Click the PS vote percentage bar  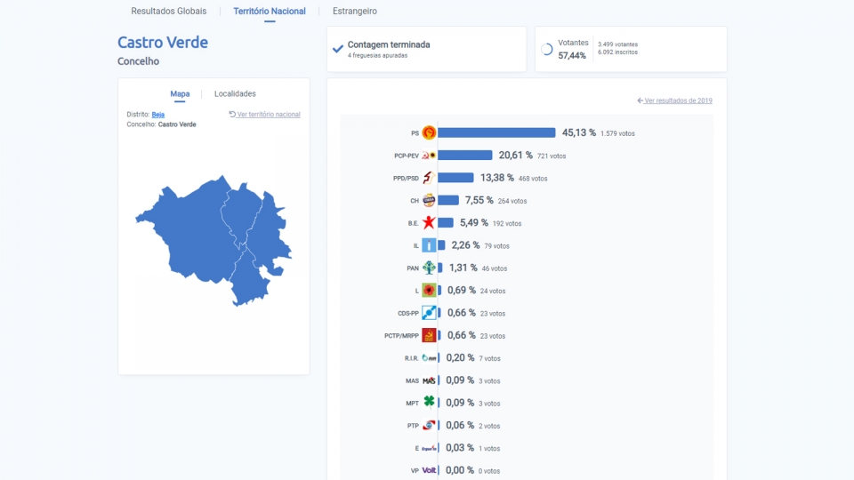point(496,132)
